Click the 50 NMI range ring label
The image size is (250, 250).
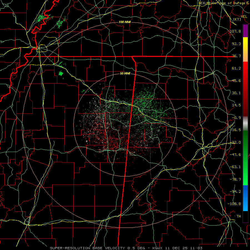tap(125, 74)
